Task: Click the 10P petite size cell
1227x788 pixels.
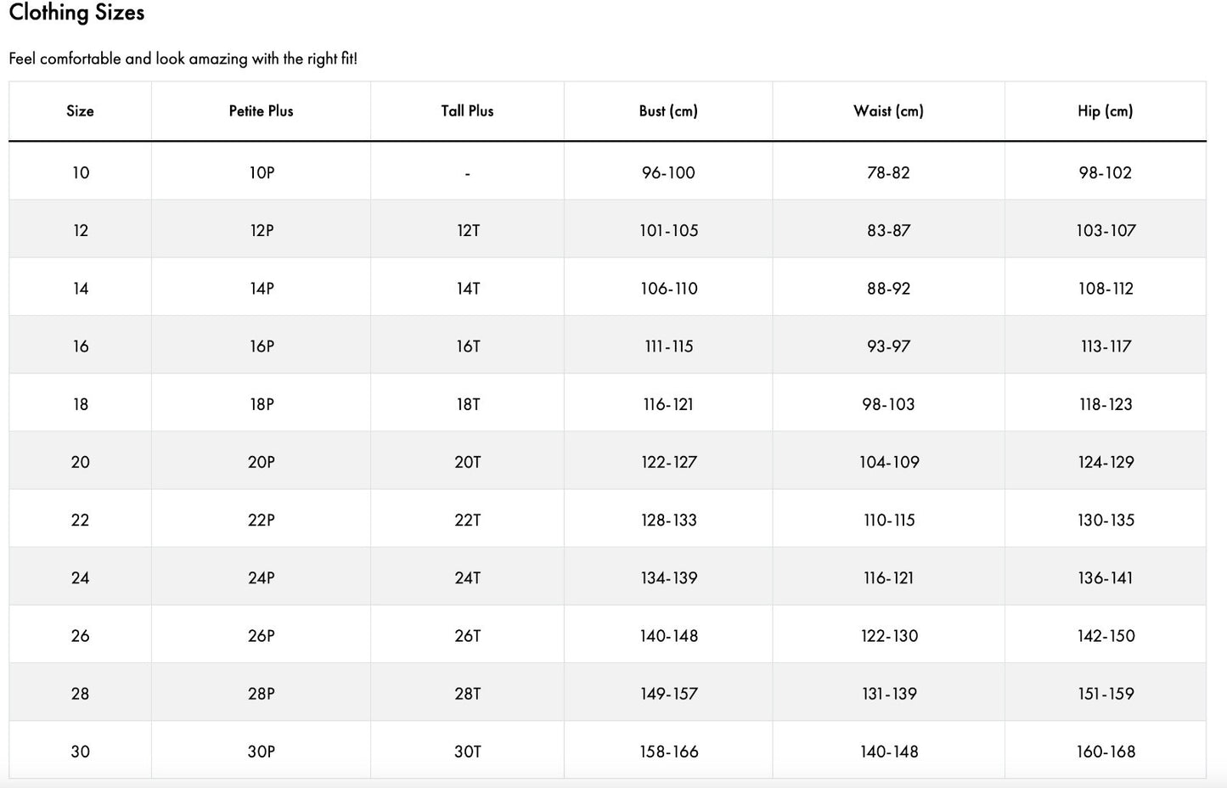Action: [262, 172]
